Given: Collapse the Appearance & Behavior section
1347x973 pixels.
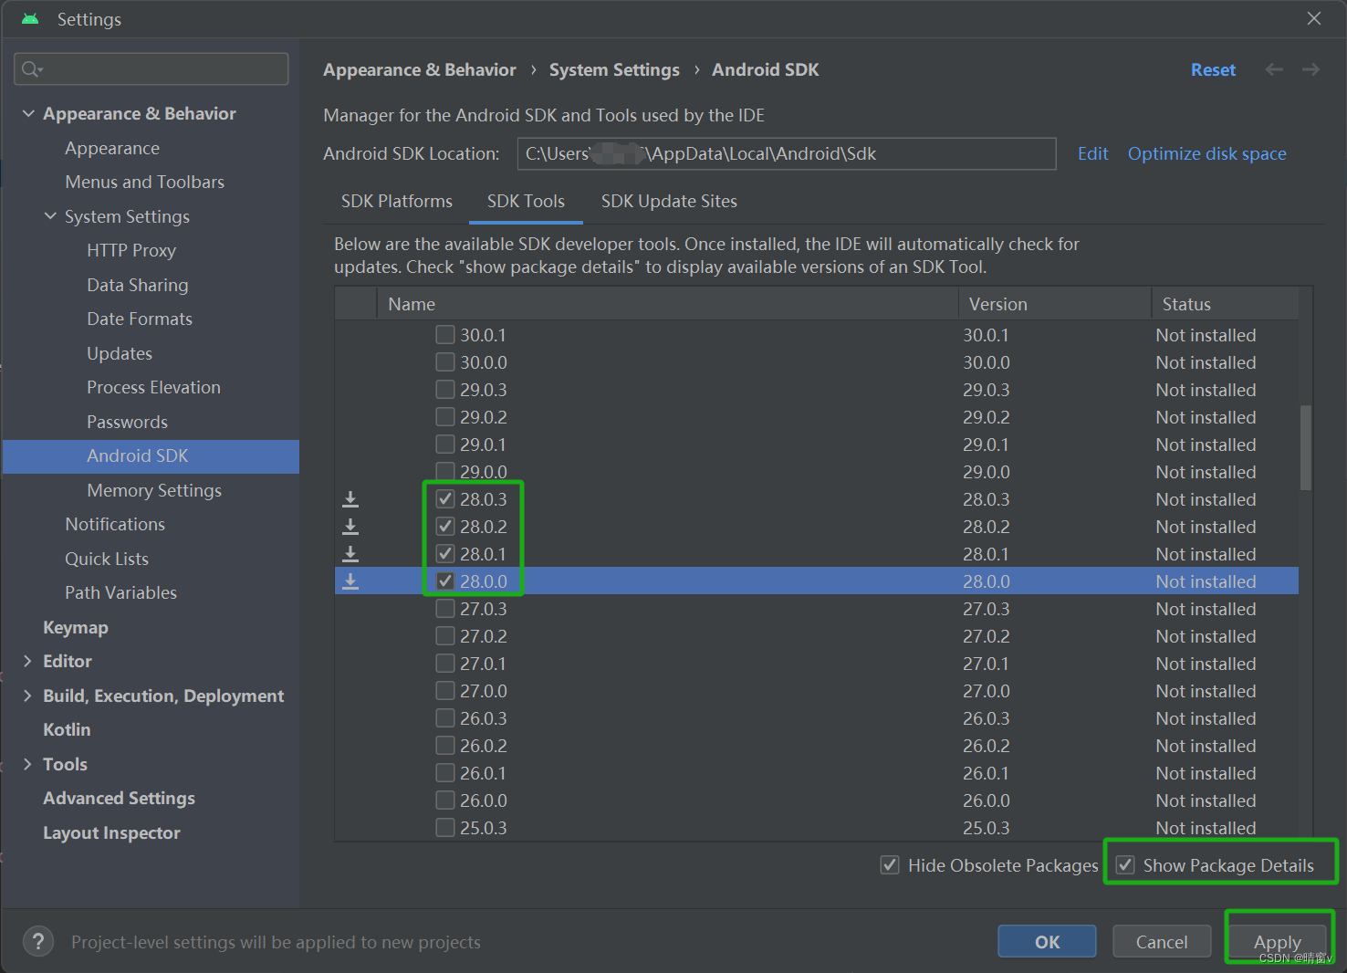Looking at the screenshot, I should pyautogui.click(x=28, y=112).
